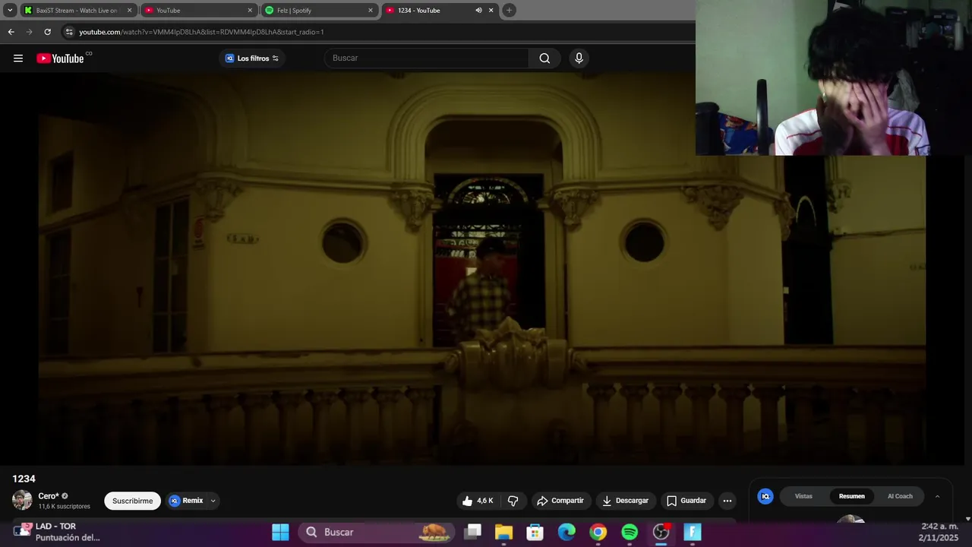Click Suscribirme button
972x547 pixels.
132,501
